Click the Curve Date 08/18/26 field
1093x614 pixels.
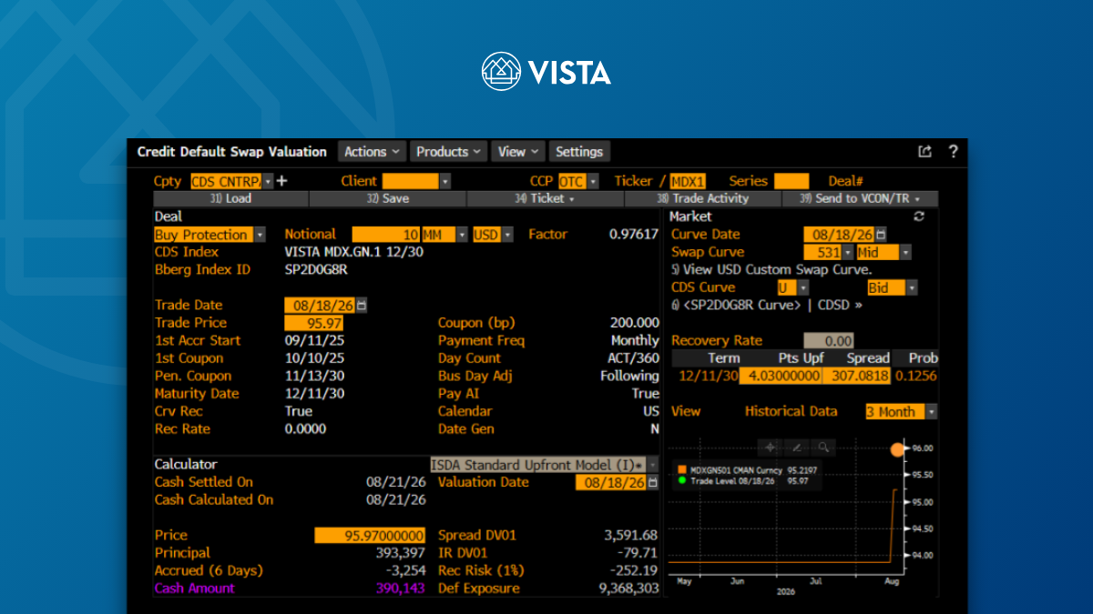pyautogui.click(x=840, y=235)
